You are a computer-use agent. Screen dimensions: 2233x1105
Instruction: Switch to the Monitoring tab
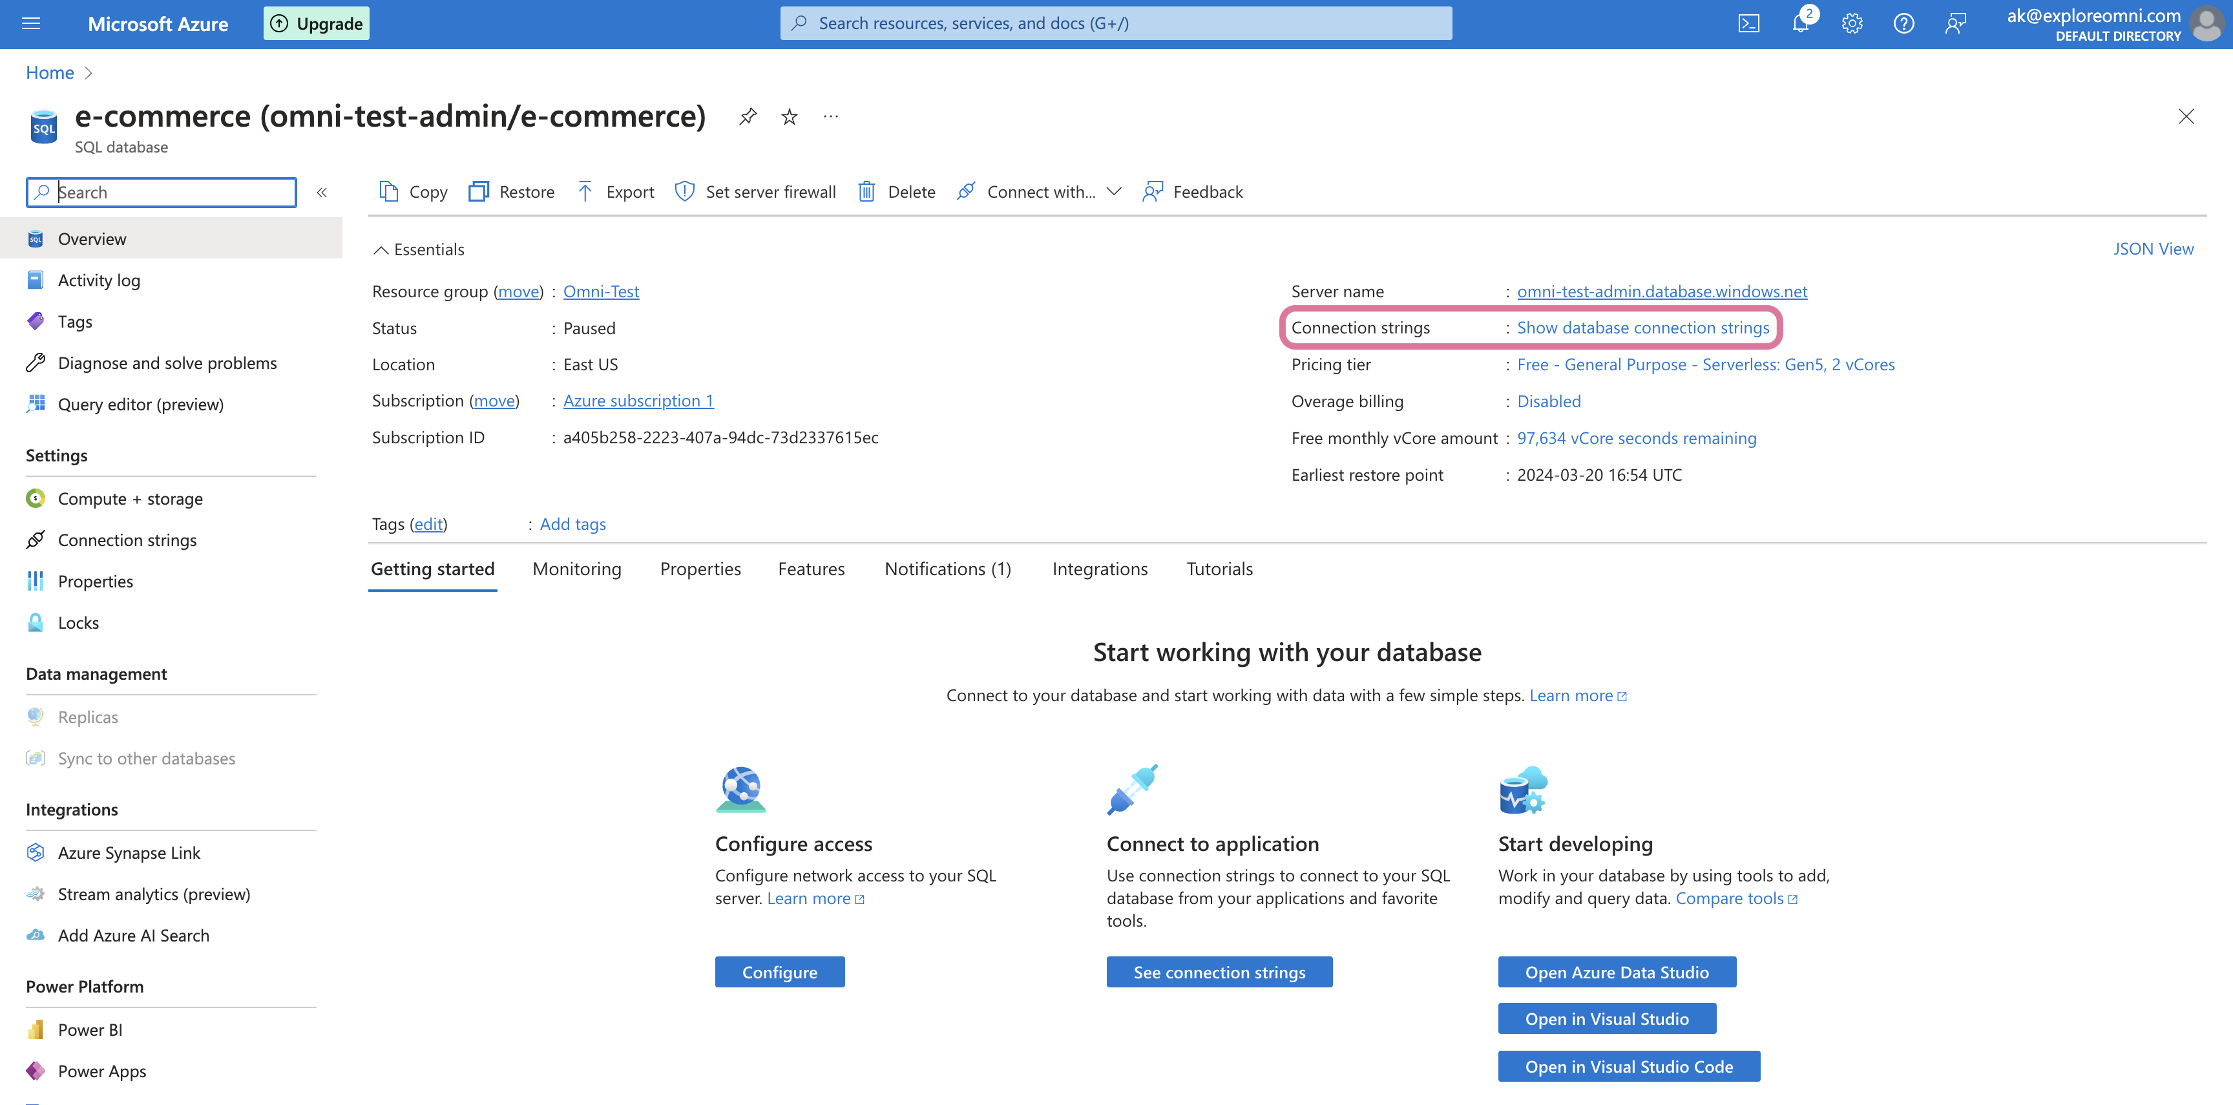[x=576, y=569]
